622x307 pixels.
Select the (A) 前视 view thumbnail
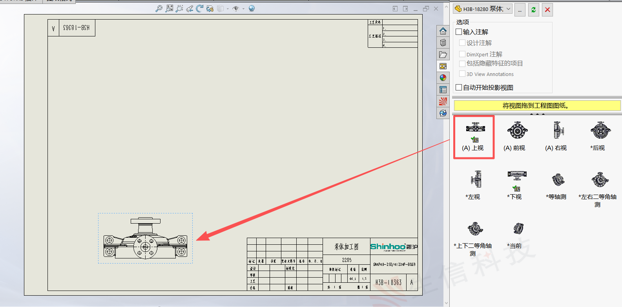click(x=514, y=136)
